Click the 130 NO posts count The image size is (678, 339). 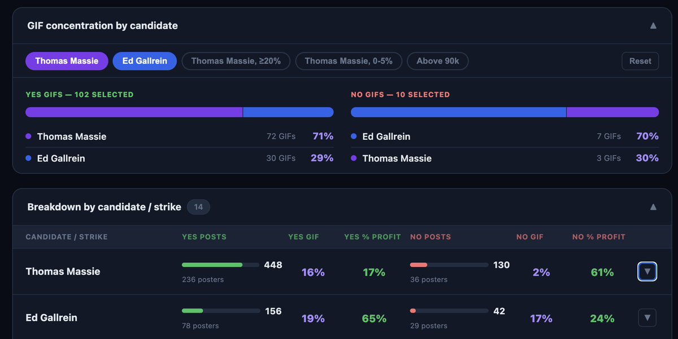(x=501, y=265)
